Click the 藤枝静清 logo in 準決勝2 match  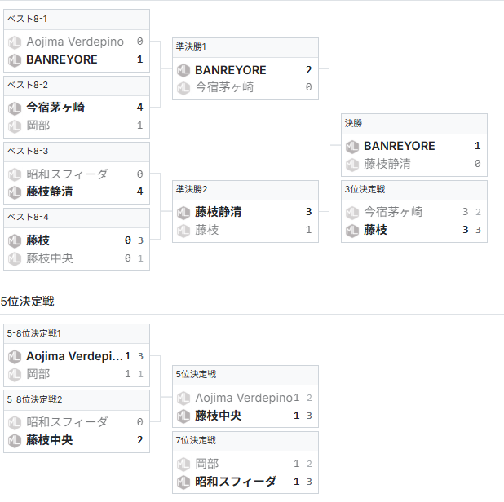click(183, 212)
